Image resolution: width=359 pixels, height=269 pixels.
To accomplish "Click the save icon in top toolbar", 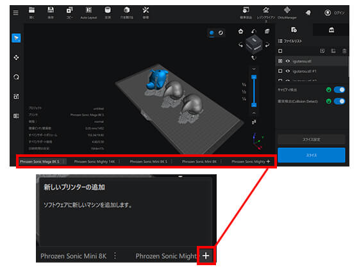I will tap(51, 13).
